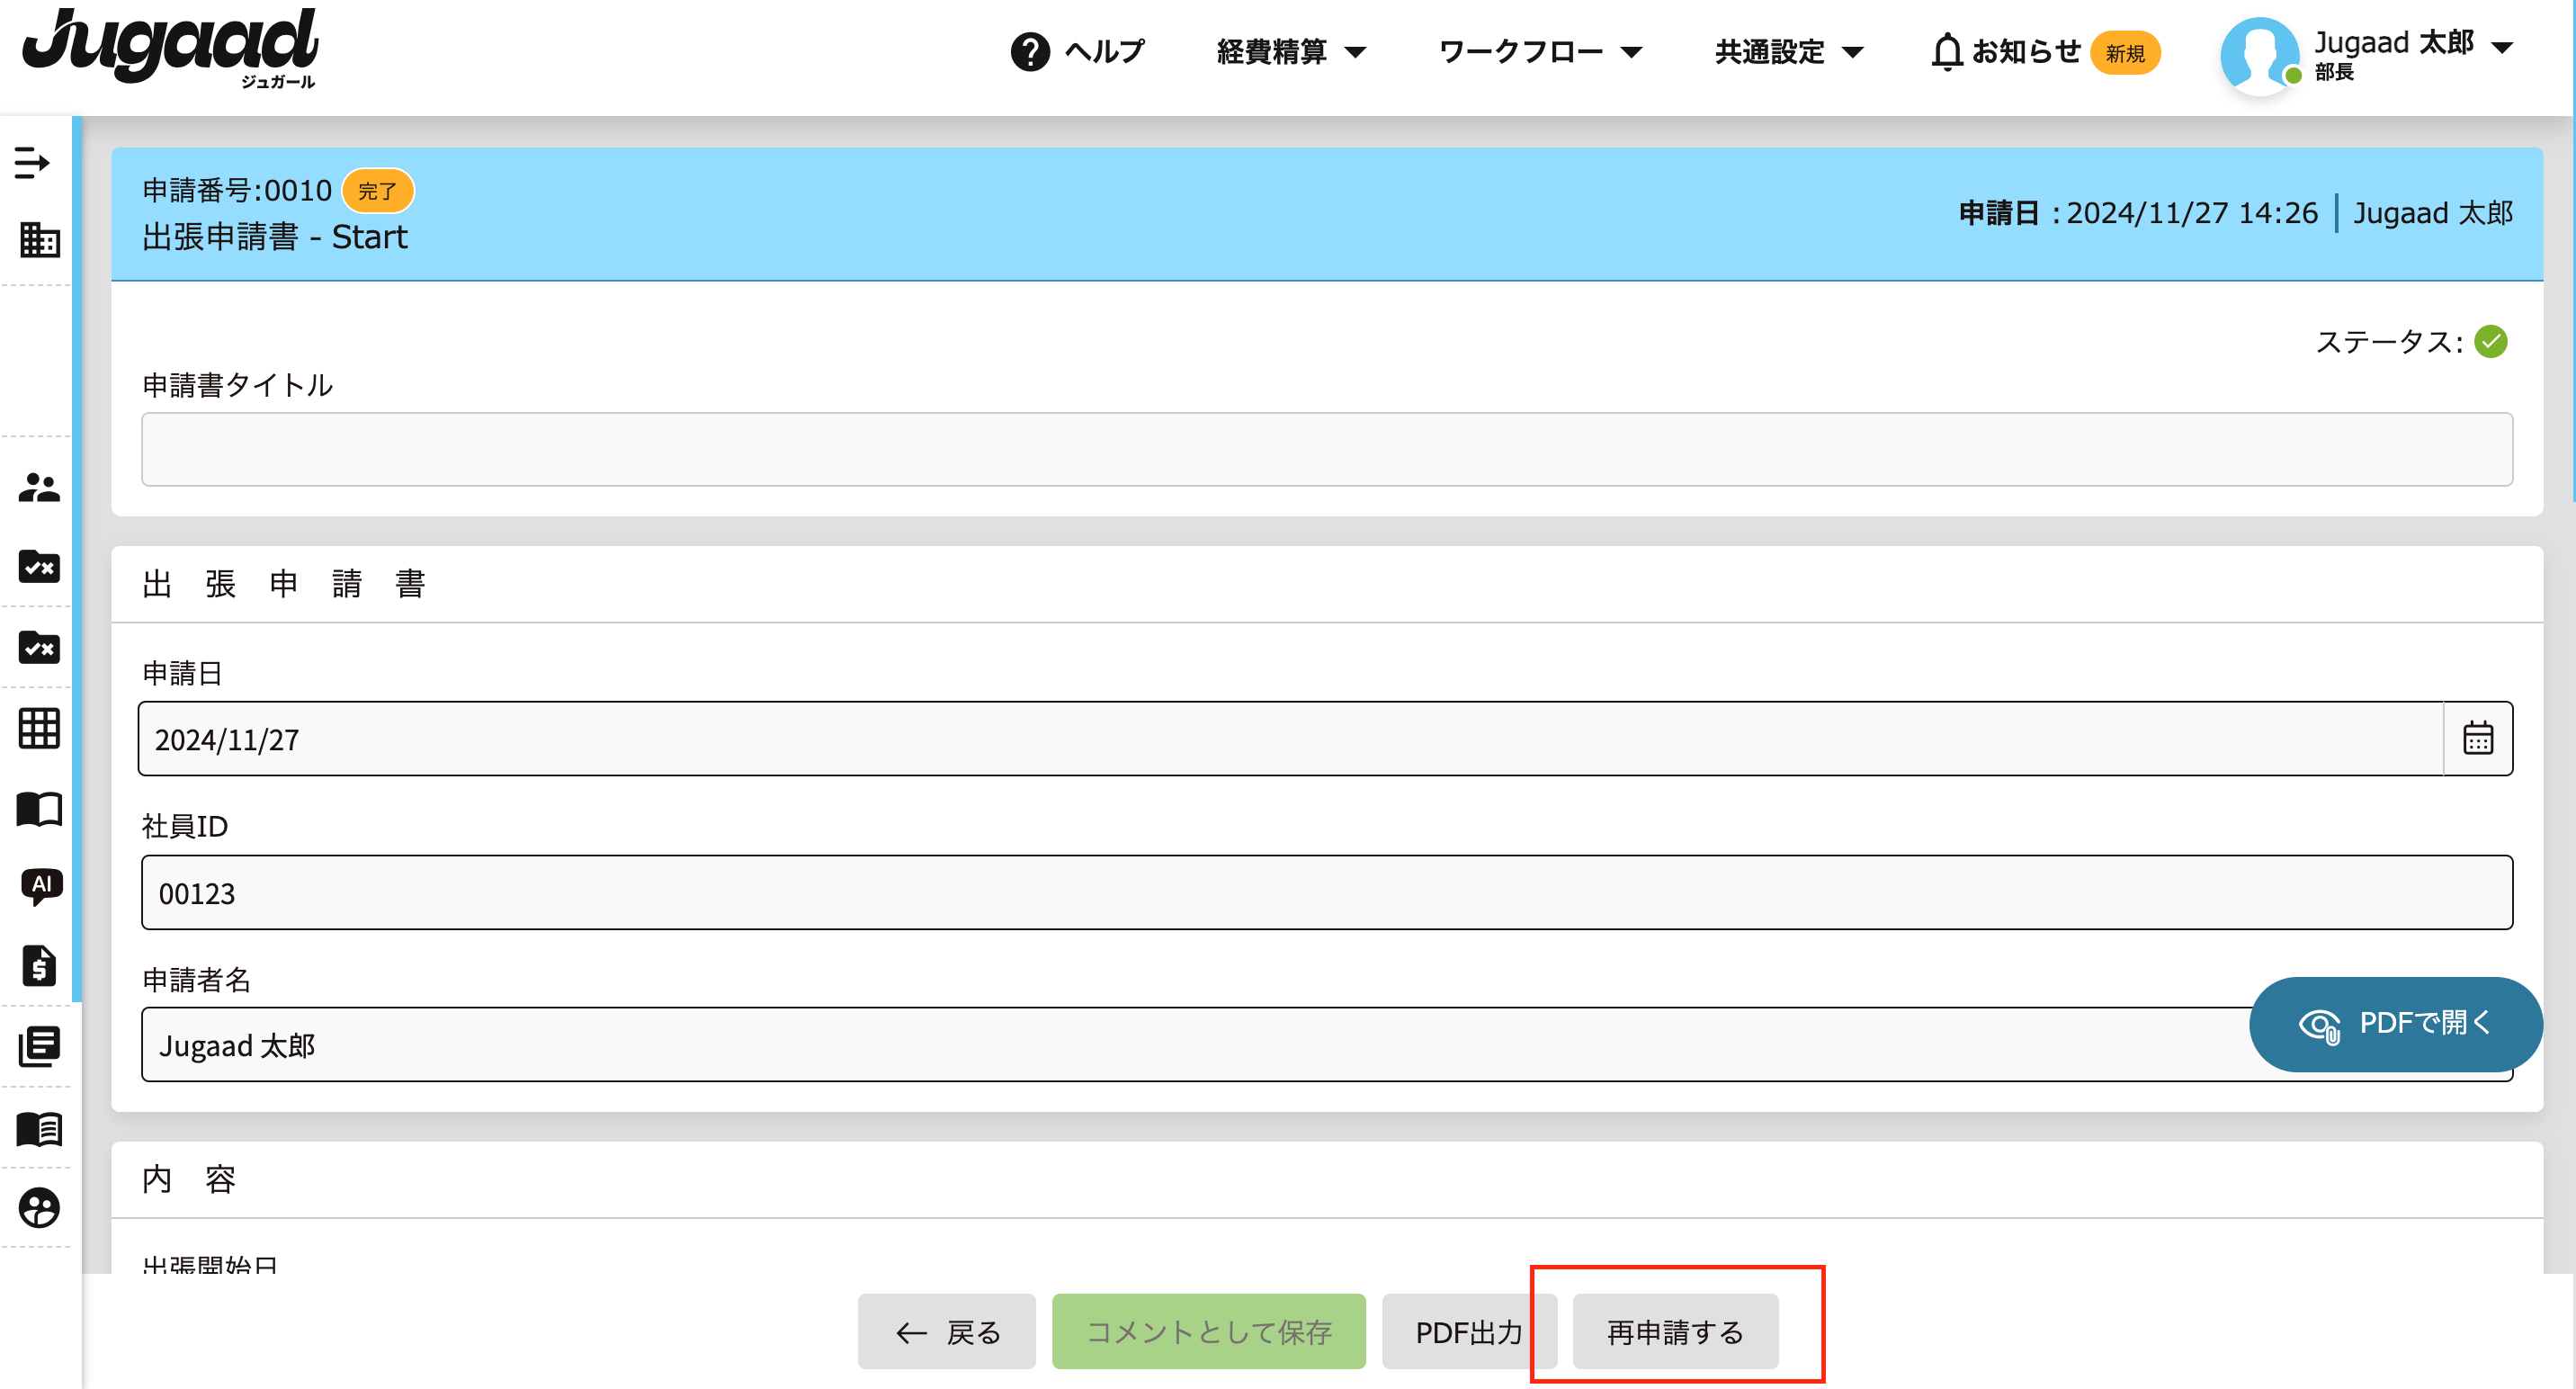This screenshot has width=2576, height=1389.
Task: Click the open book sidebar icon
Action: click(x=39, y=809)
